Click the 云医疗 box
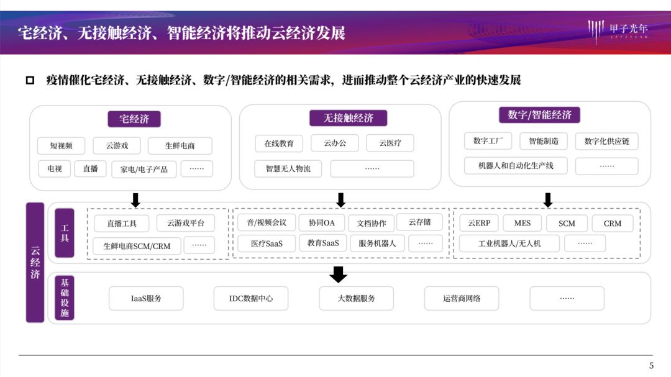The image size is (671, 377). click(x=390, y=143)
